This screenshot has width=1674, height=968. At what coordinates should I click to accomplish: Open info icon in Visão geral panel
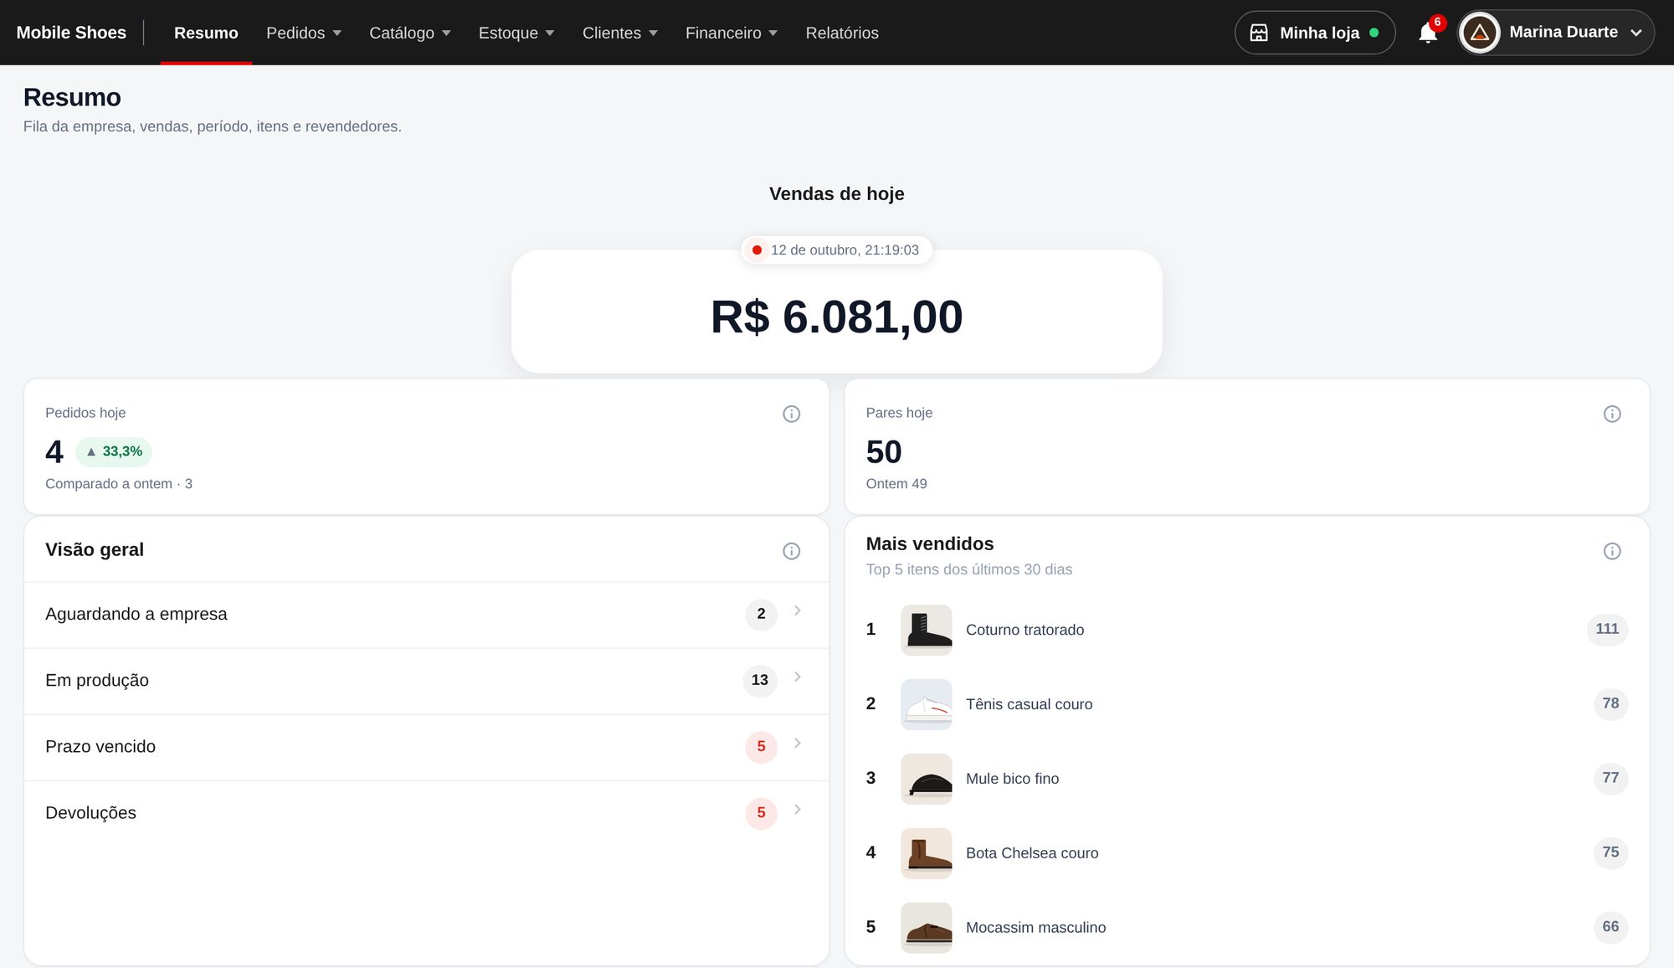[791, 551]
